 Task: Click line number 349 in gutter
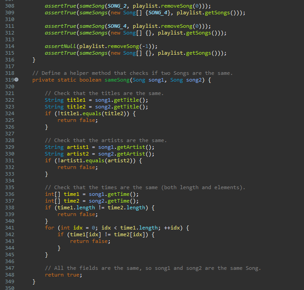(10, 281)
